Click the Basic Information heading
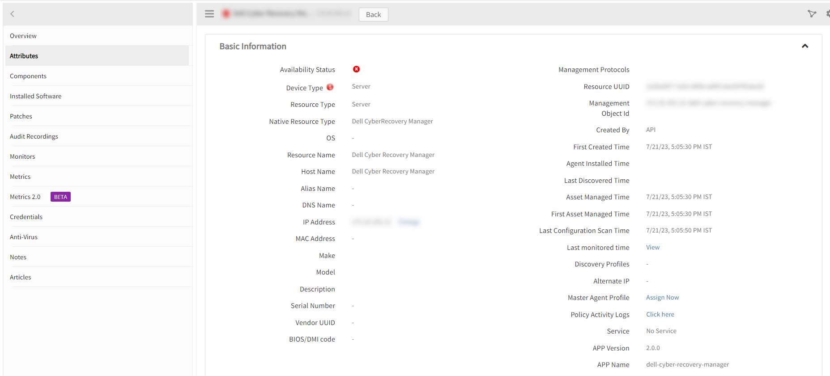This screenshot has width=830, height=376. (x=253, y=46)
